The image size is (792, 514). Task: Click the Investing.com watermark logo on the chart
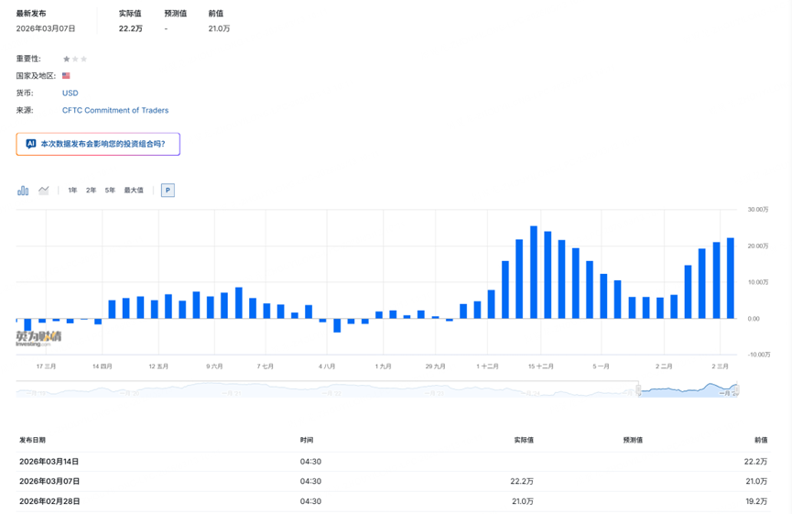coord(38,338)
